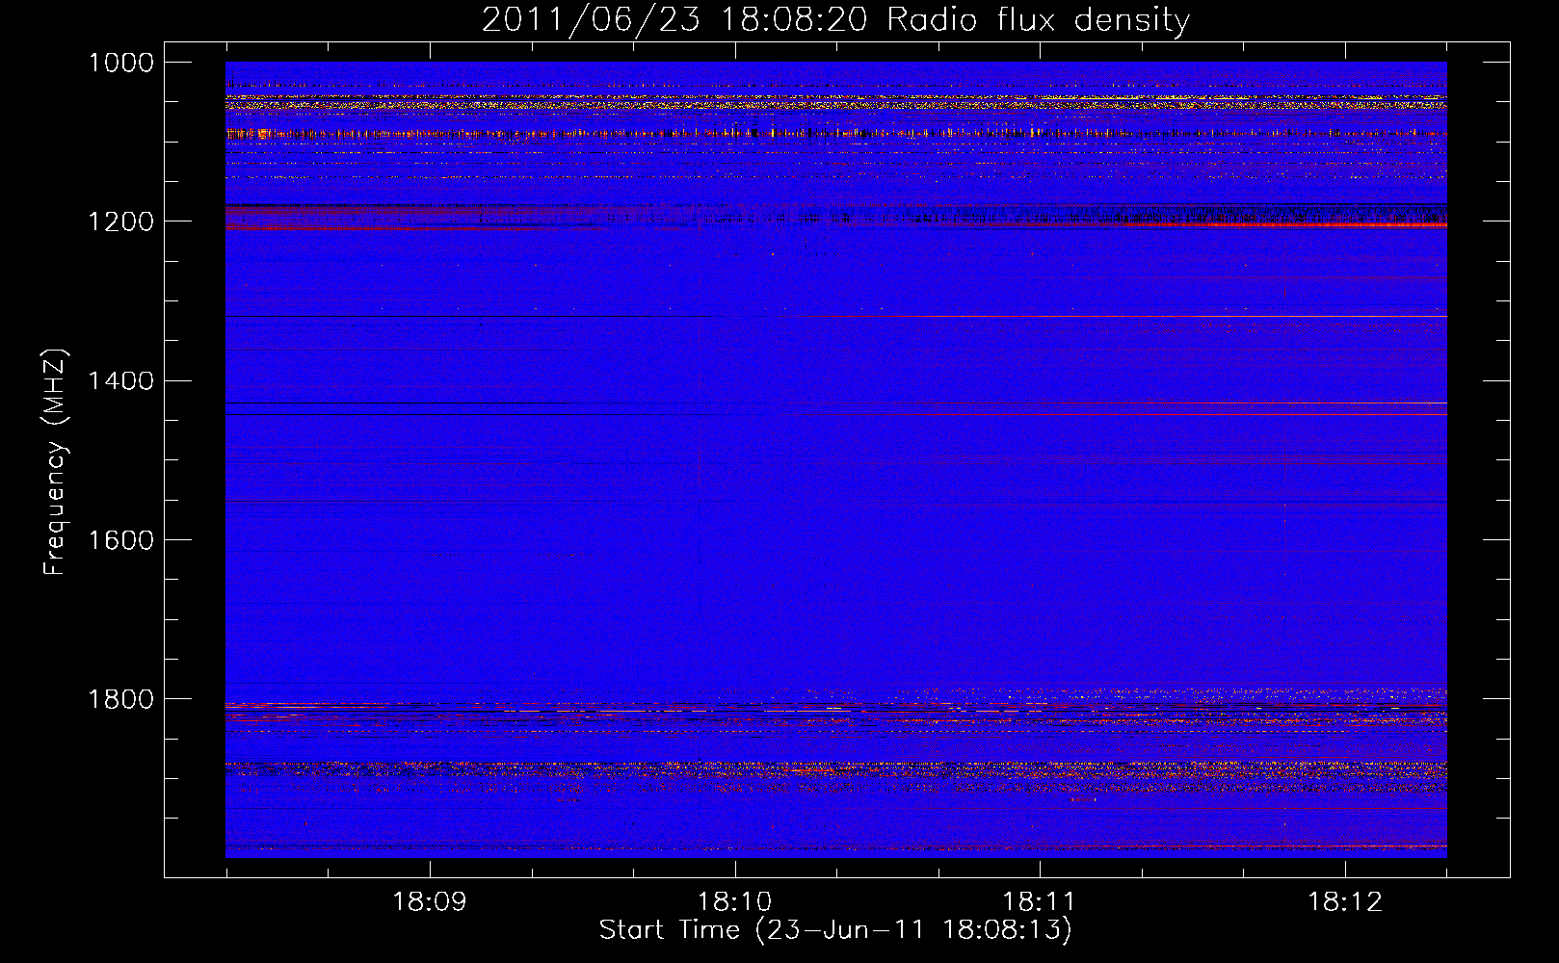Click the '1800' frequency axis label
Screen dimensions: 1559x963
point(120,699)
